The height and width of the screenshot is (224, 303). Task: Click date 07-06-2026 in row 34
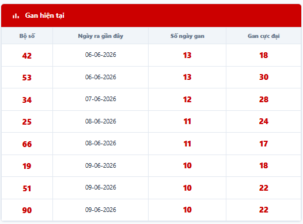pyautogui.click(x=100, y=99)
